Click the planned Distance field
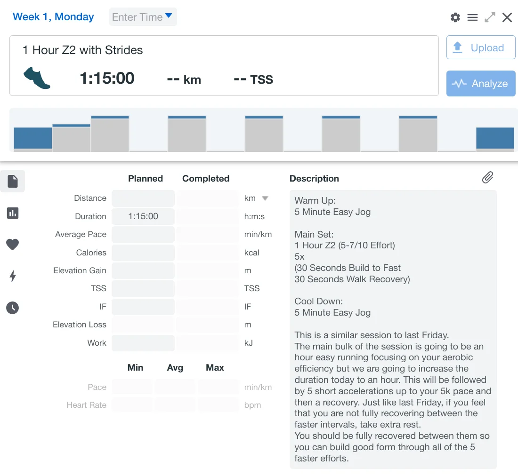The width and height of the screenshot is (518, 476). coord(143,198)
